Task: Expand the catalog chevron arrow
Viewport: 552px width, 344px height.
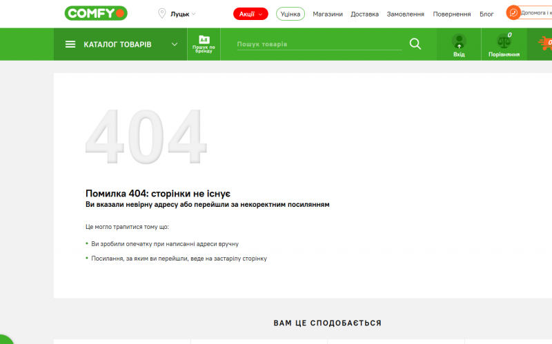Action: click(175, 44)
